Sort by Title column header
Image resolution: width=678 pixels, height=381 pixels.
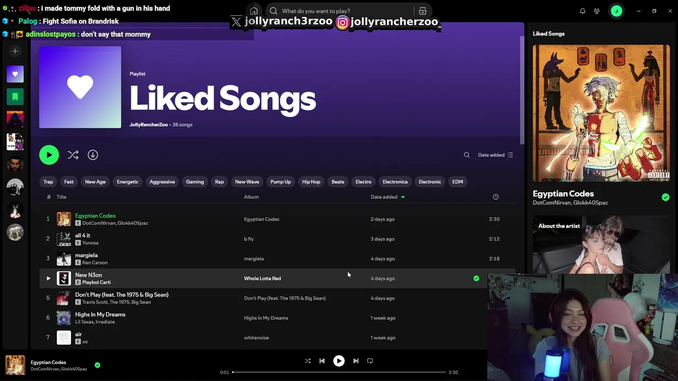click(61, 197)
